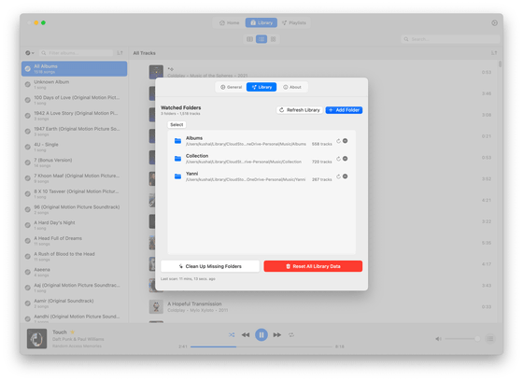Open the About settings tab
The image size is (523, 381).
(x=292, y=87)
